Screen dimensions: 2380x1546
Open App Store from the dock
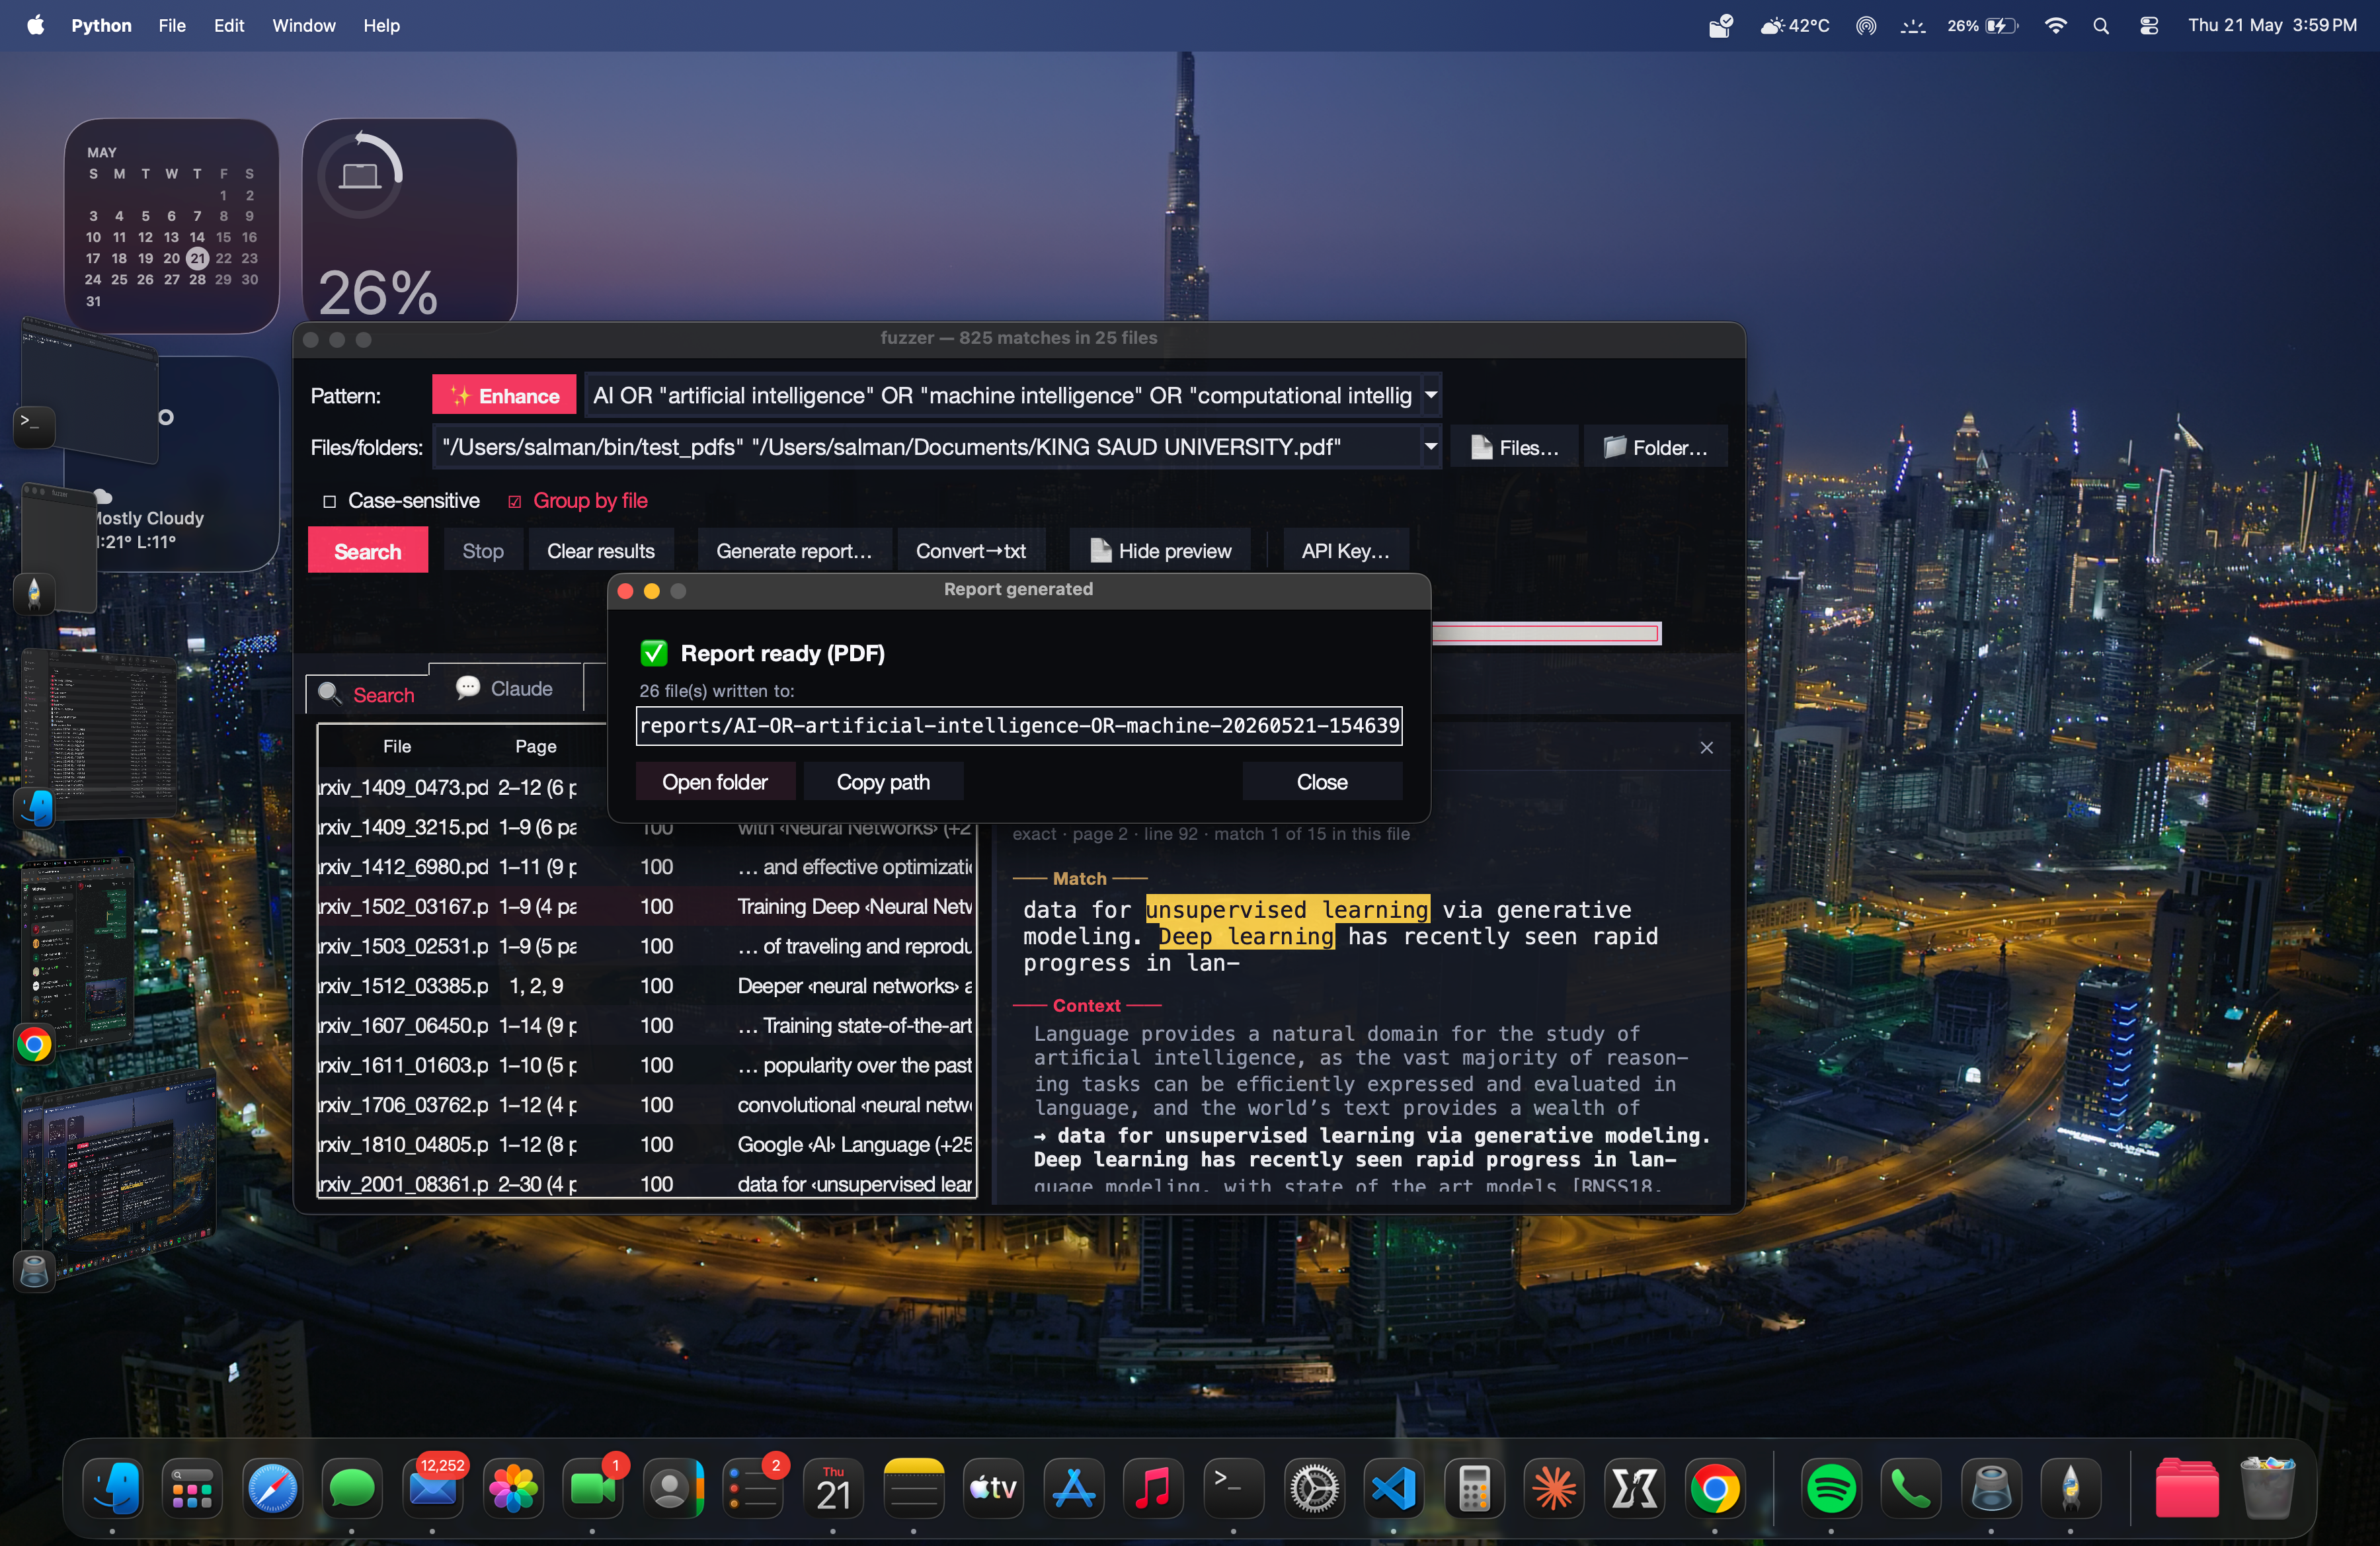(1074, 1488)
